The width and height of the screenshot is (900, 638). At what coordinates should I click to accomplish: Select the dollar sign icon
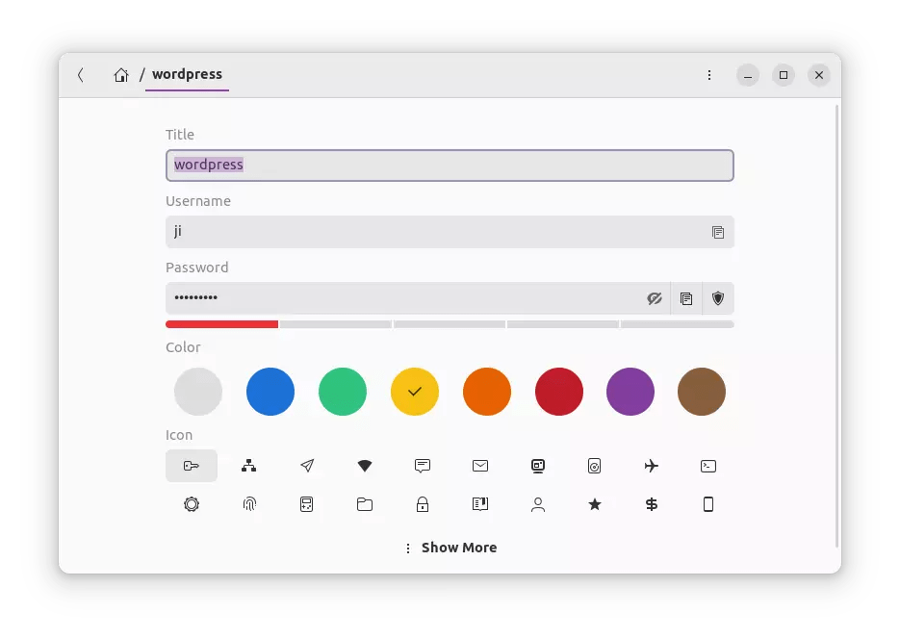[652, 504]
